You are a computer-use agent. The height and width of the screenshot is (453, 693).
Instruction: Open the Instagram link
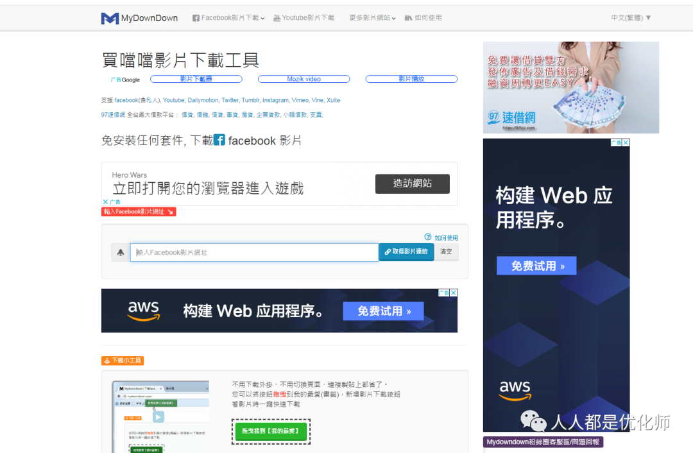tap(275, 100)
